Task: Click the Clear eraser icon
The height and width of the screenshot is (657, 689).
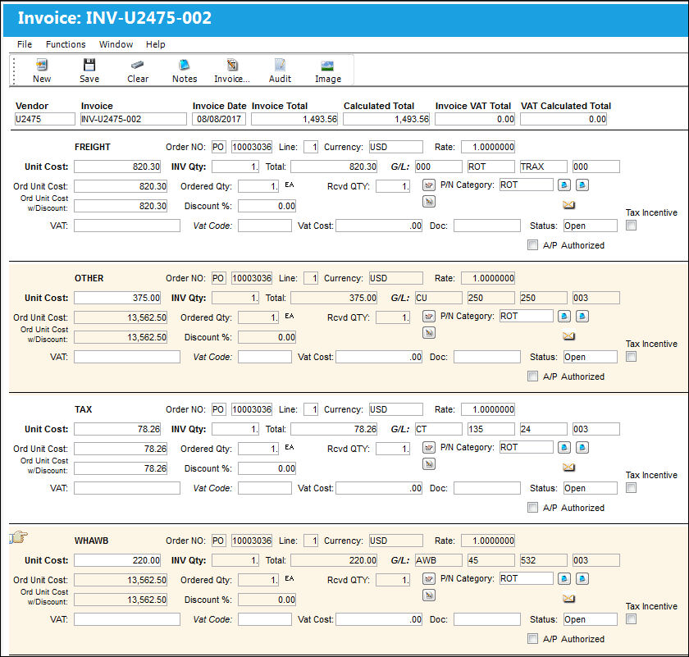Action: (x=138, y=65)
